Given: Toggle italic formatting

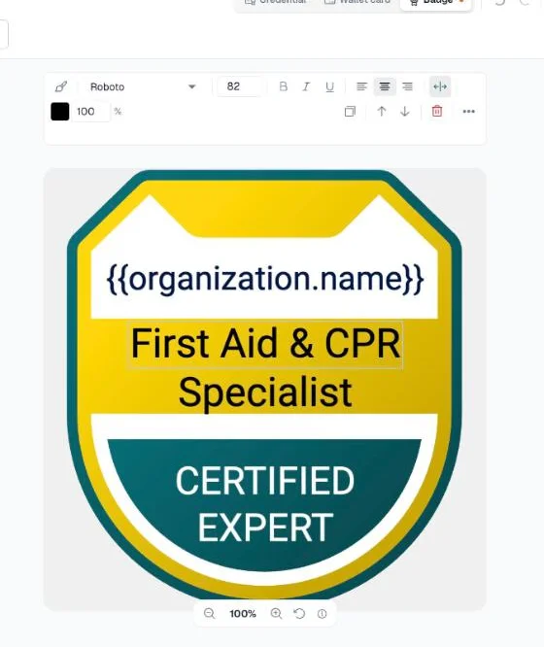Looking at the screenshot, I should [x=306, y=86].
